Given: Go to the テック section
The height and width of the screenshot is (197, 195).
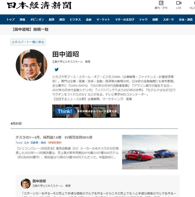Looking at the screenshot, I should click(143, 20).
